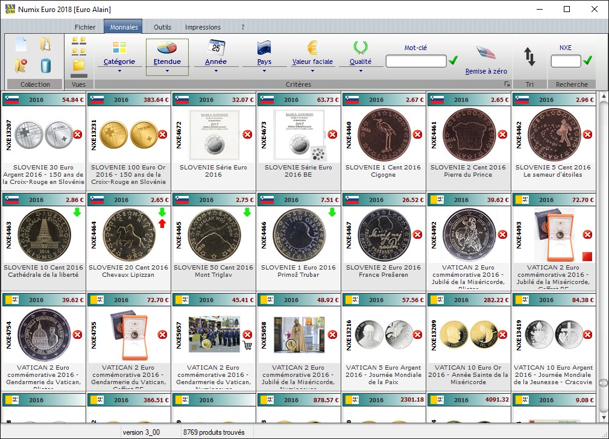Toggle red X owned marker on NXE4672
Image resolution: width=609 pixels, height=439 pixels.
(247, 134)
